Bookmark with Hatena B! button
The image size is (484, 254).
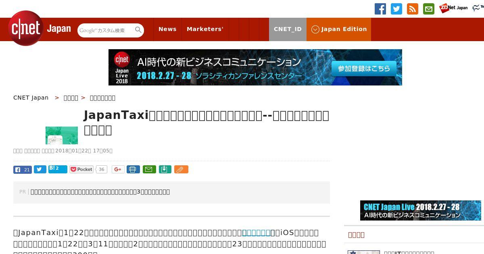pos(58,169)
